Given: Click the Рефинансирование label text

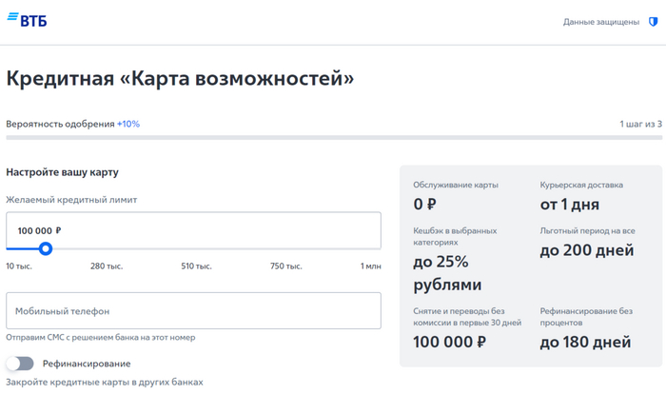Looking at the screenshot, I should (x=87, y=364).
